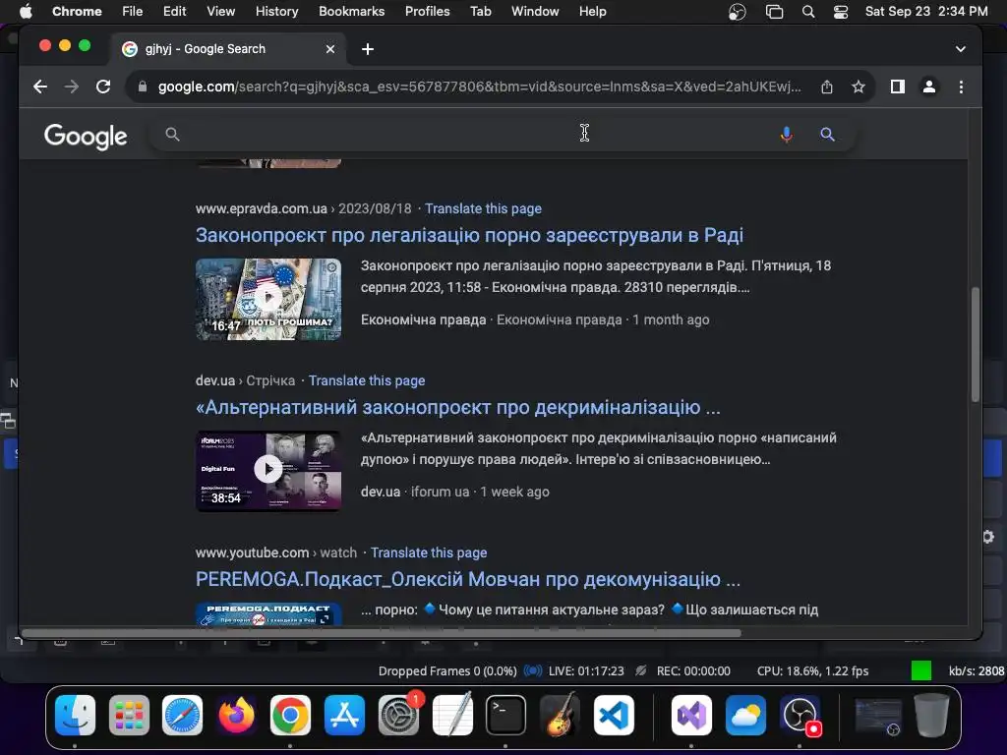Translate the youtube.com watch result

[429, 552]
